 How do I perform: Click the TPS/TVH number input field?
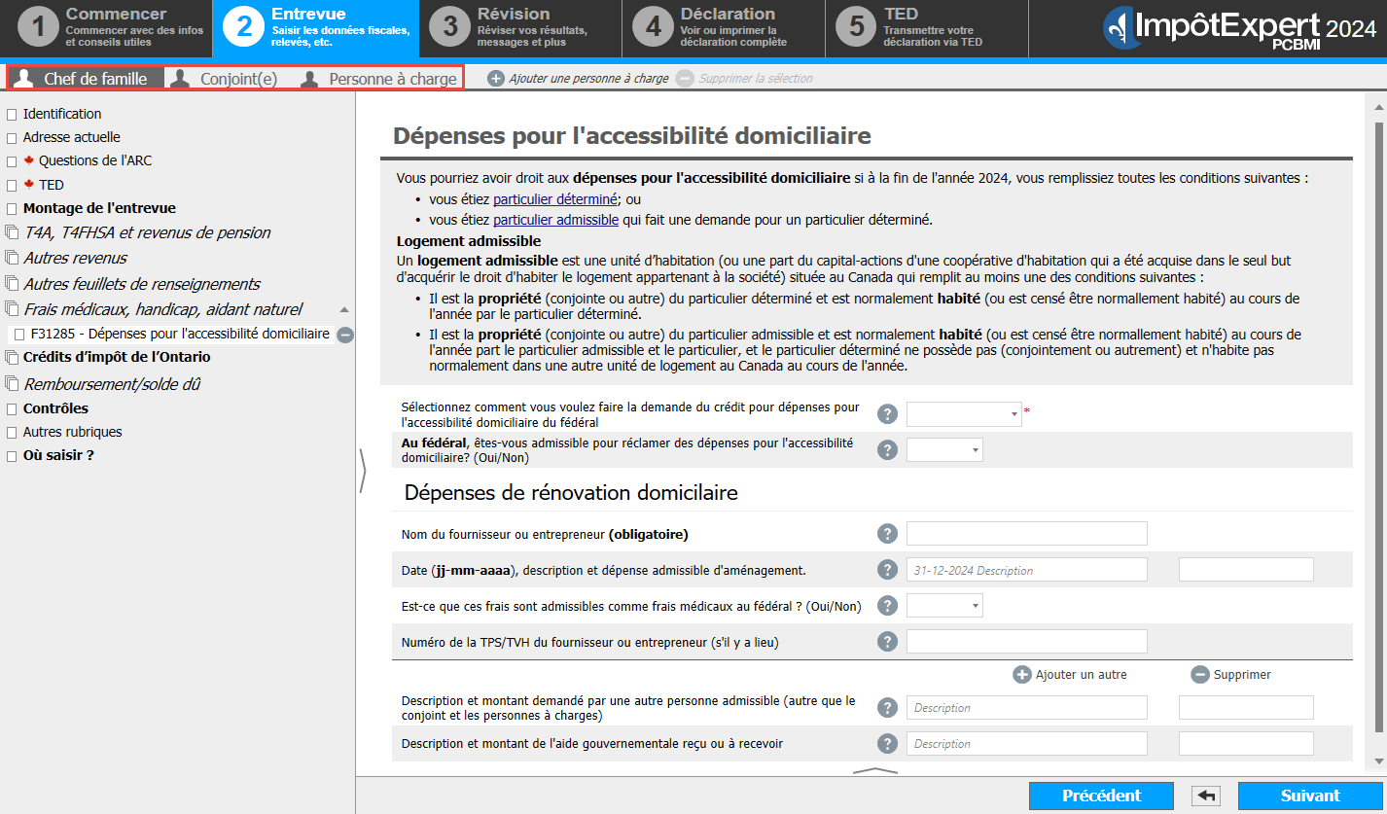(1027, 642)
